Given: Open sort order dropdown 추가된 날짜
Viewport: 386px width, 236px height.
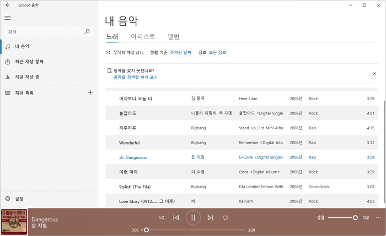Looking at the screenshot, I should [180, 53].
